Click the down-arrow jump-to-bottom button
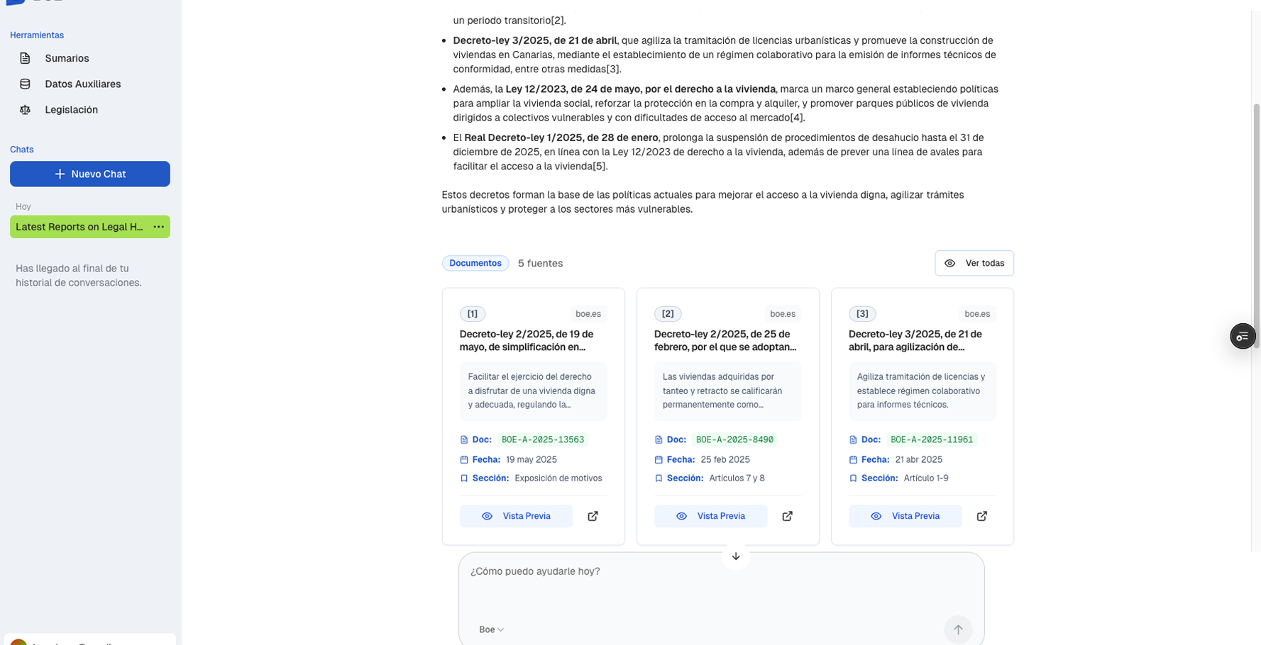The height and width of the screenshot is (645, 1261). pos(736,556)
